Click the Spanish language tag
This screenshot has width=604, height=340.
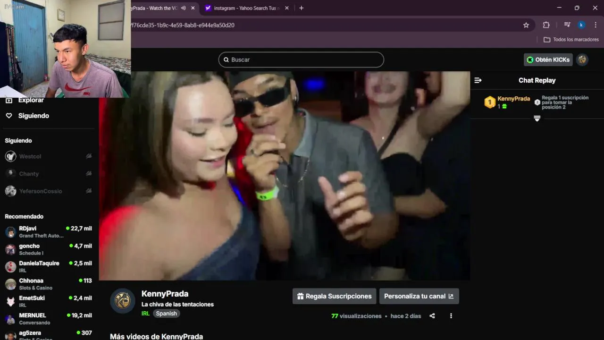coord(166,314)
